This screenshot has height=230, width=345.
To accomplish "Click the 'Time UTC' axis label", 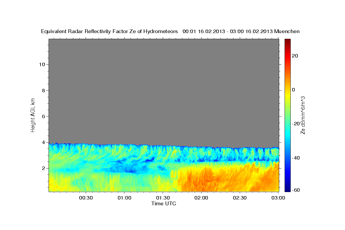I will pyautogui.click(x=164, y=204).
